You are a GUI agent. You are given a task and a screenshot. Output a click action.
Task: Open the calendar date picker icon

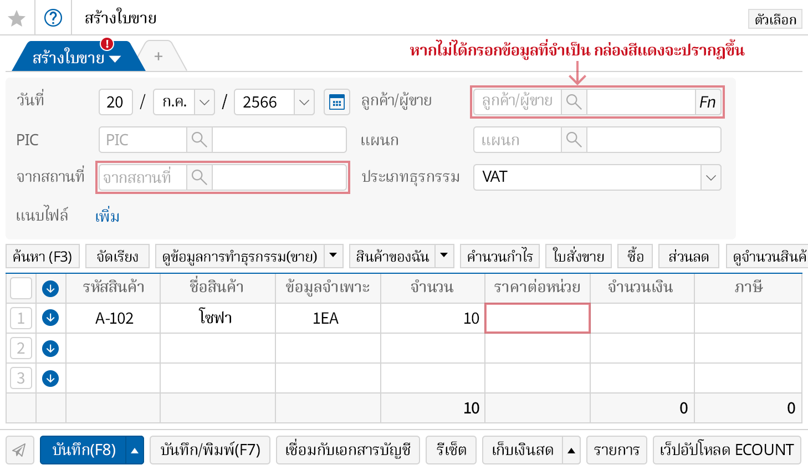[336, 102]
